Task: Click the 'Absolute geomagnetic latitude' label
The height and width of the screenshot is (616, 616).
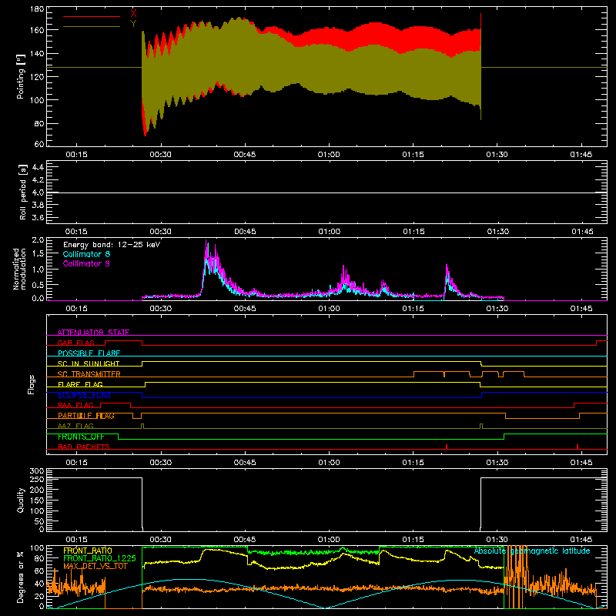Action: point(532,551)
